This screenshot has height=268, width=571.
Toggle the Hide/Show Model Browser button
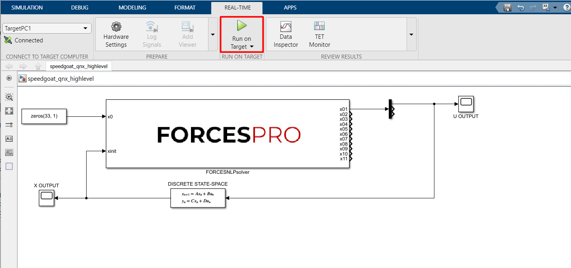point(9,78)
